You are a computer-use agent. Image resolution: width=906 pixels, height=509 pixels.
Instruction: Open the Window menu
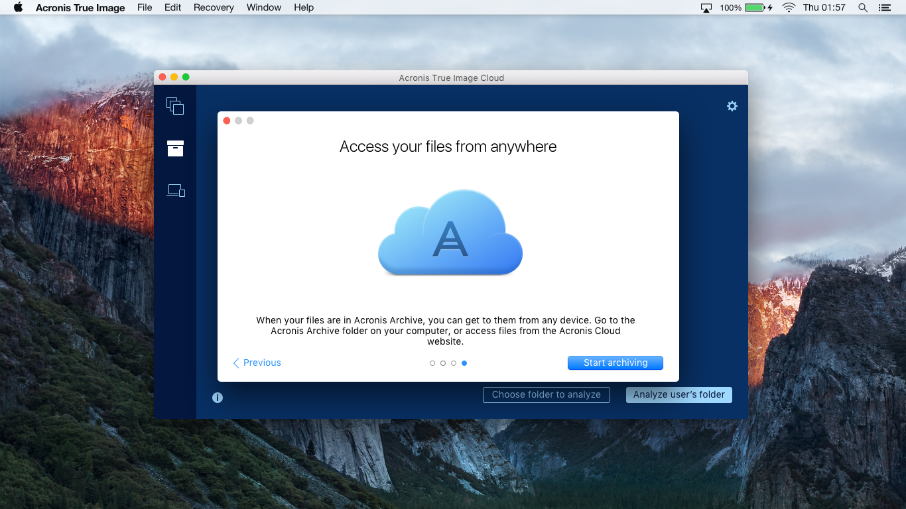264,7
